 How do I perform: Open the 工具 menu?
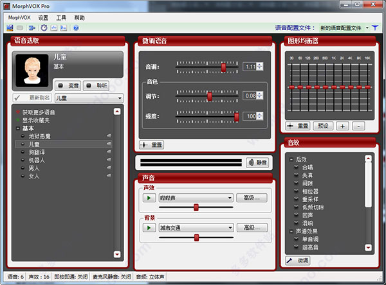click(61, 18)
